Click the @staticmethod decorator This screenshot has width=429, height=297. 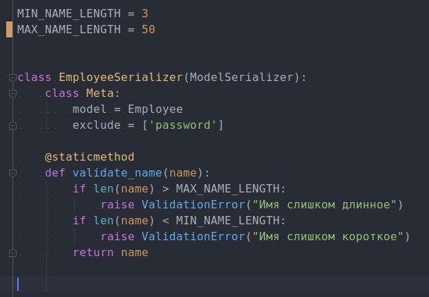tap(90, 157)
